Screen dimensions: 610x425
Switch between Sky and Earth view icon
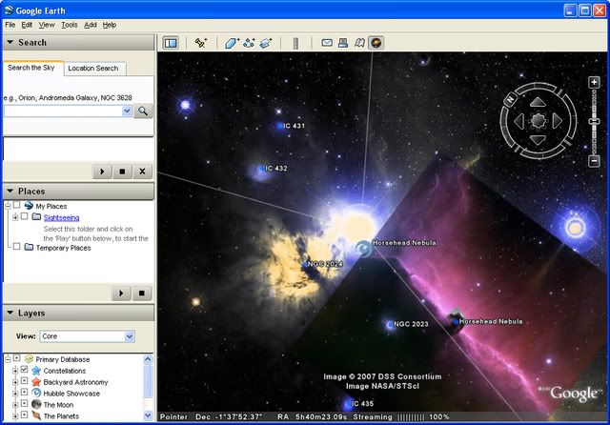pyautogui.click(x=376, y=43)
